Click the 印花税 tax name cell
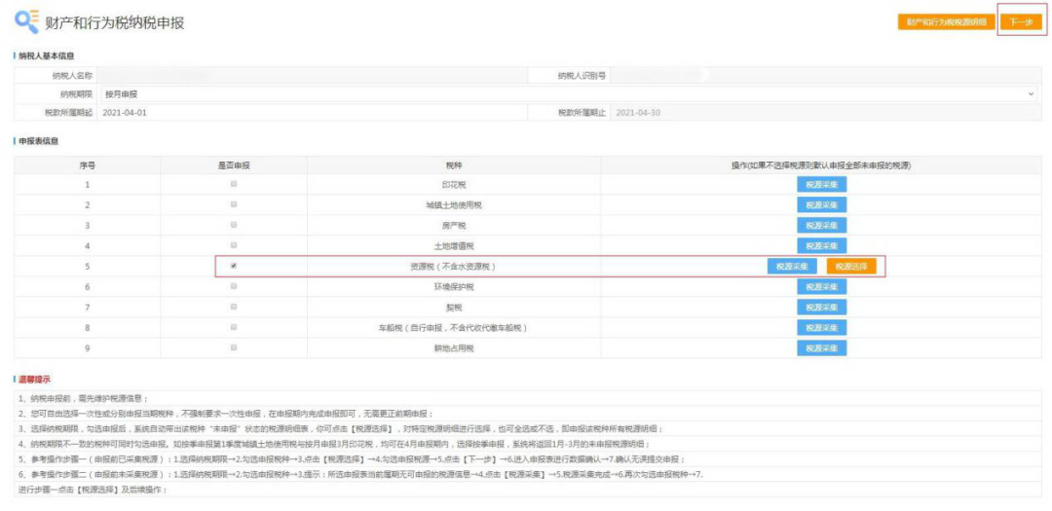 [454, 184]
